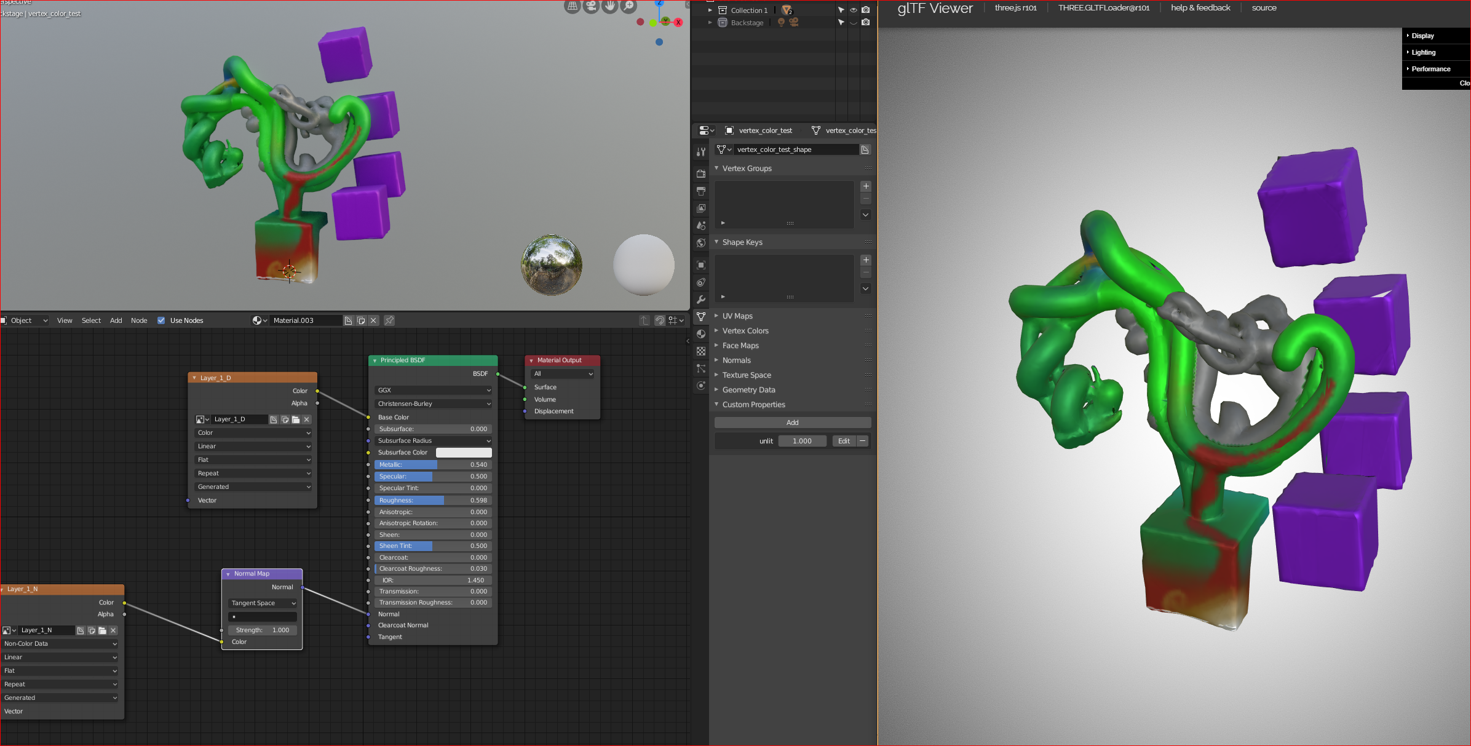The width and height of the screenshot is (1471, 746).
Task: Enable the Use Nodes checkbox
Action: (161, 320)
